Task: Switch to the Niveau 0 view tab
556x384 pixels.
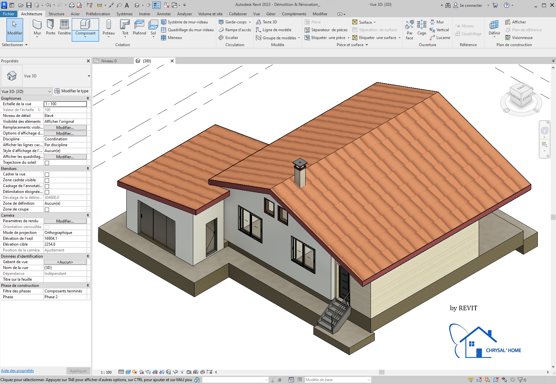Action: point(109,61)
